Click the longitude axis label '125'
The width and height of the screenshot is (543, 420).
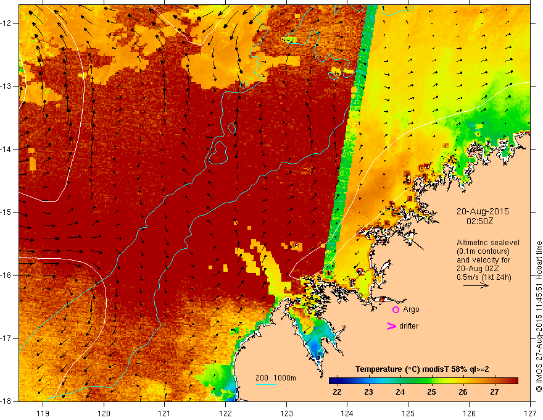click(408, 413)
